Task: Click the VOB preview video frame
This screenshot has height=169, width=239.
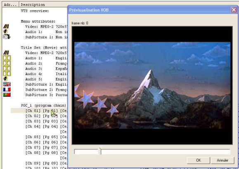Action: tap(152, 85)
